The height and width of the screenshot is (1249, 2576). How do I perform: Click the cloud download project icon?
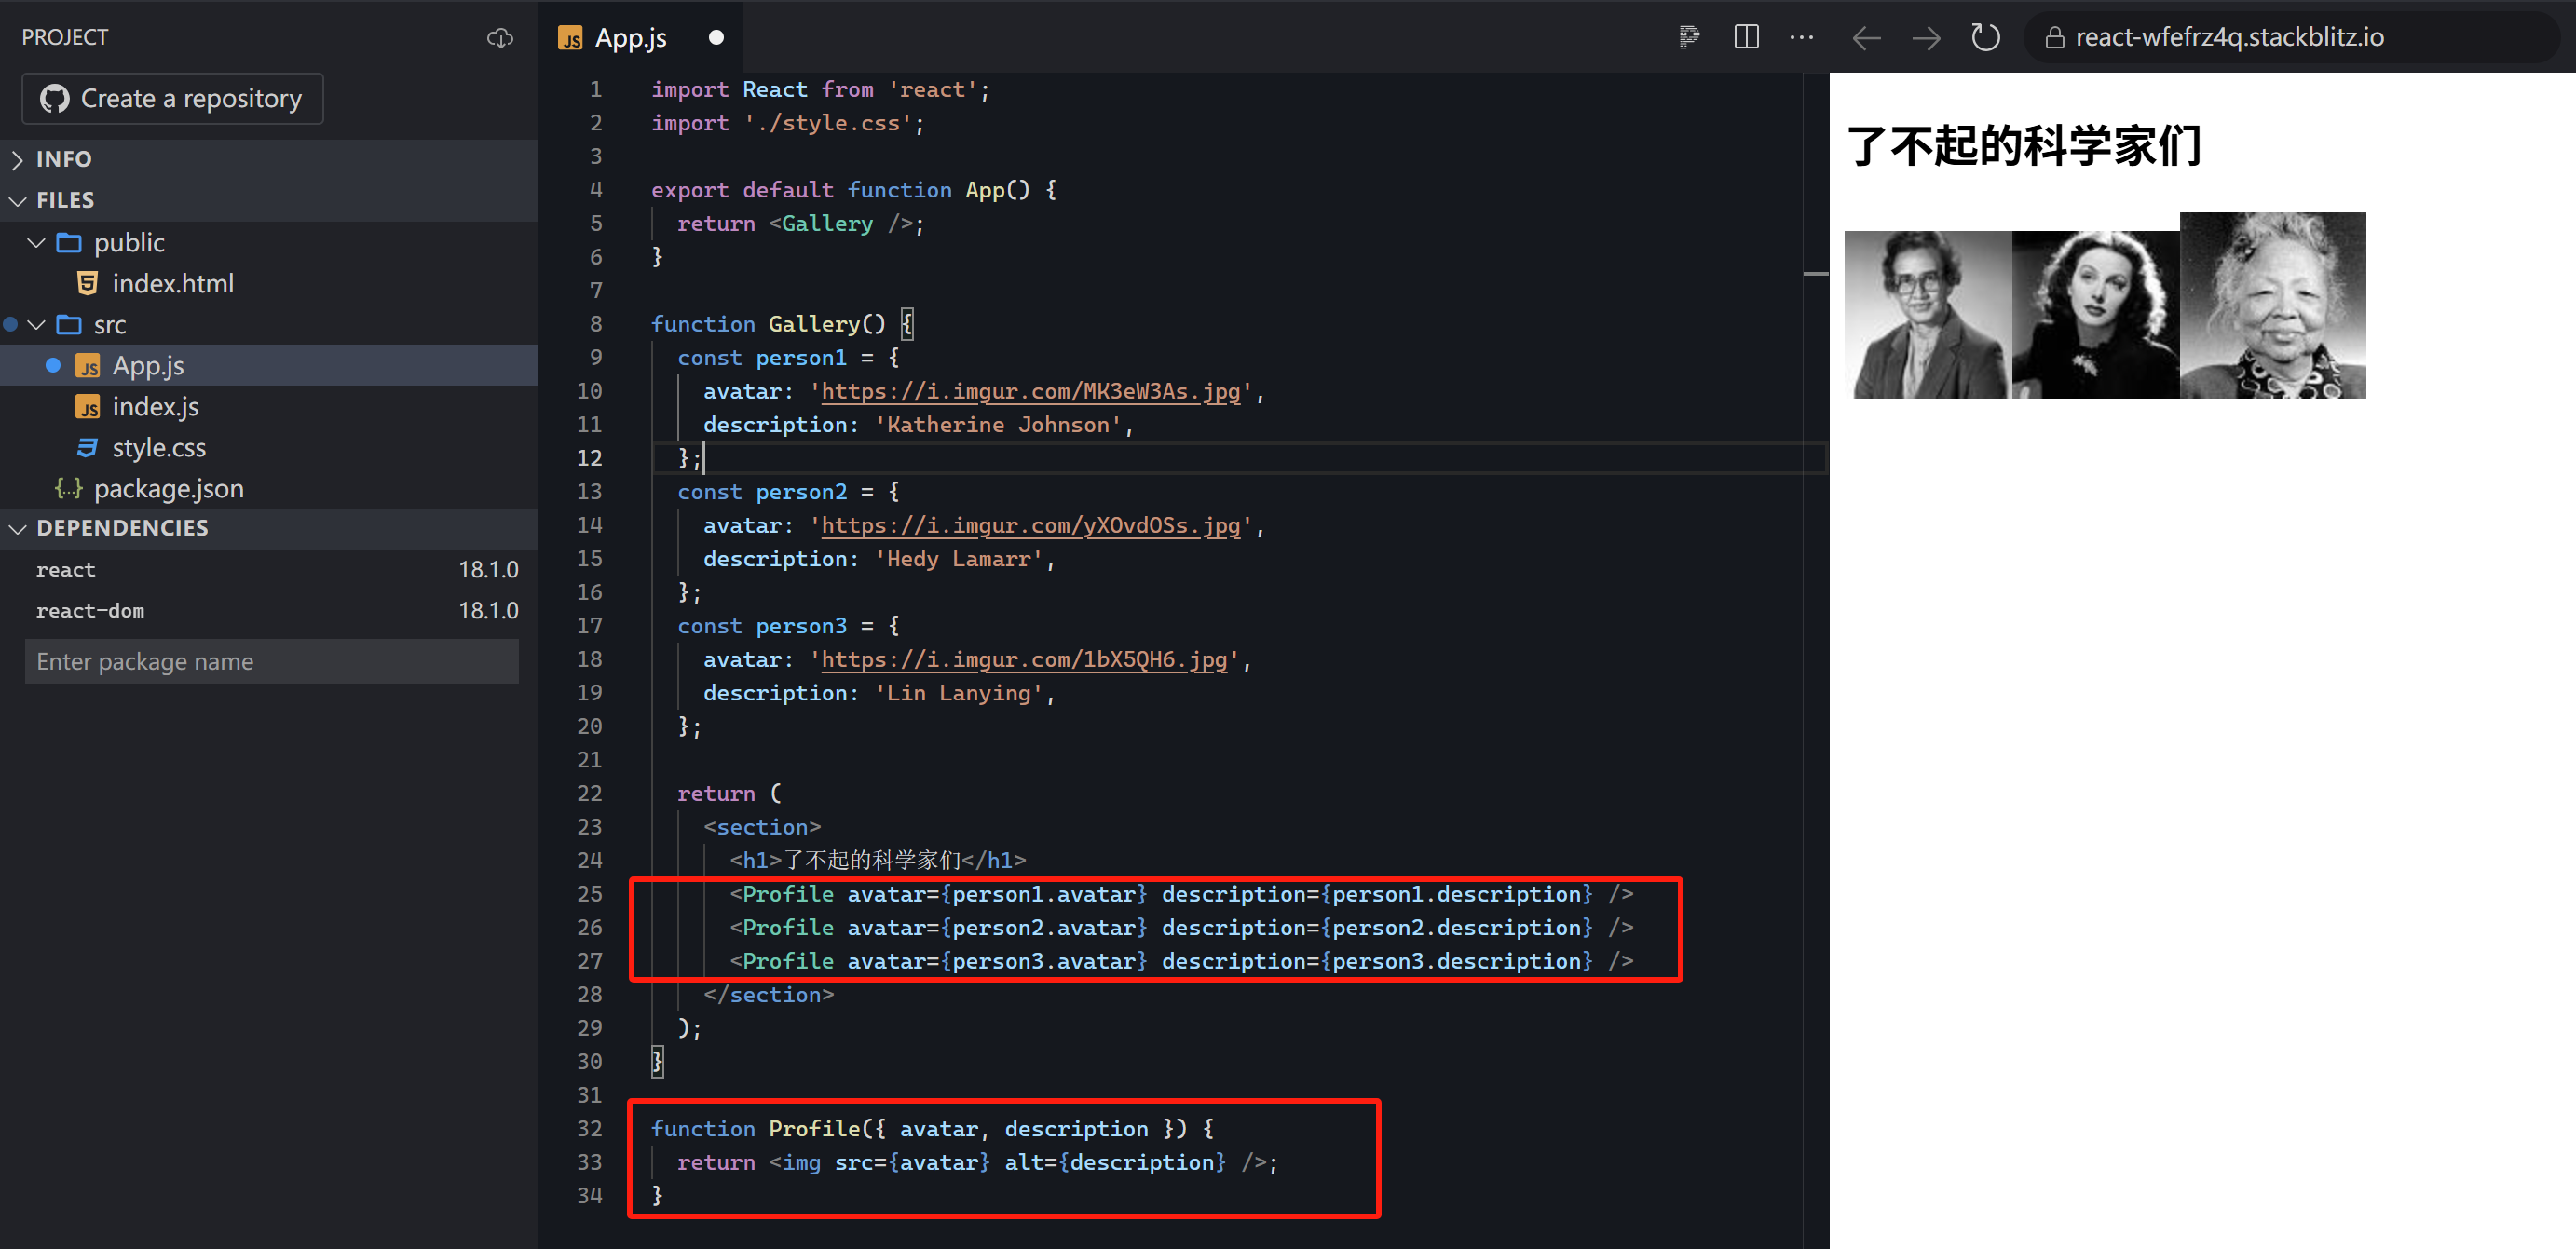[500, 38]
